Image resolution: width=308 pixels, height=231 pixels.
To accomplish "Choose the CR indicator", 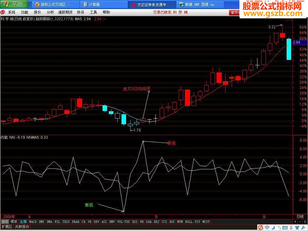I will click(x=84, y=222).
